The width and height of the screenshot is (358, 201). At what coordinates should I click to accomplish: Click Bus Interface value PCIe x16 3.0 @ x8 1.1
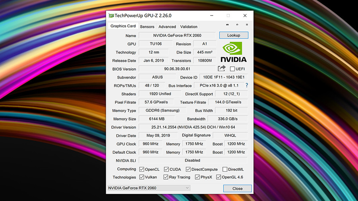click(219, 85)
